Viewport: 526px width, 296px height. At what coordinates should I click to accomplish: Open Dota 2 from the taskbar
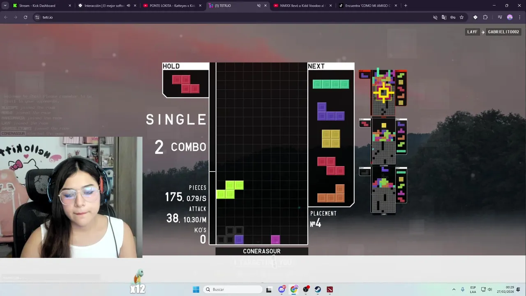coord(330,289)
